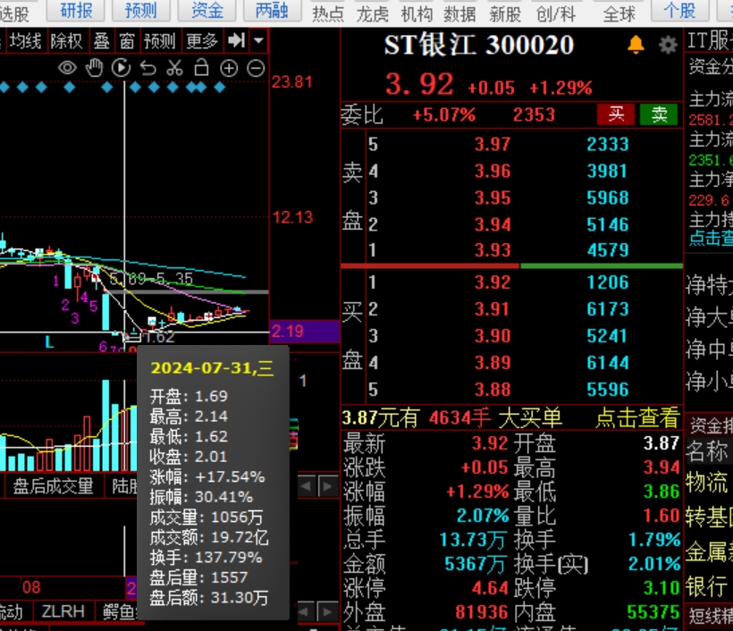Click the lower left scroll arrow
733x631 pixels.
tap(307, 611)
